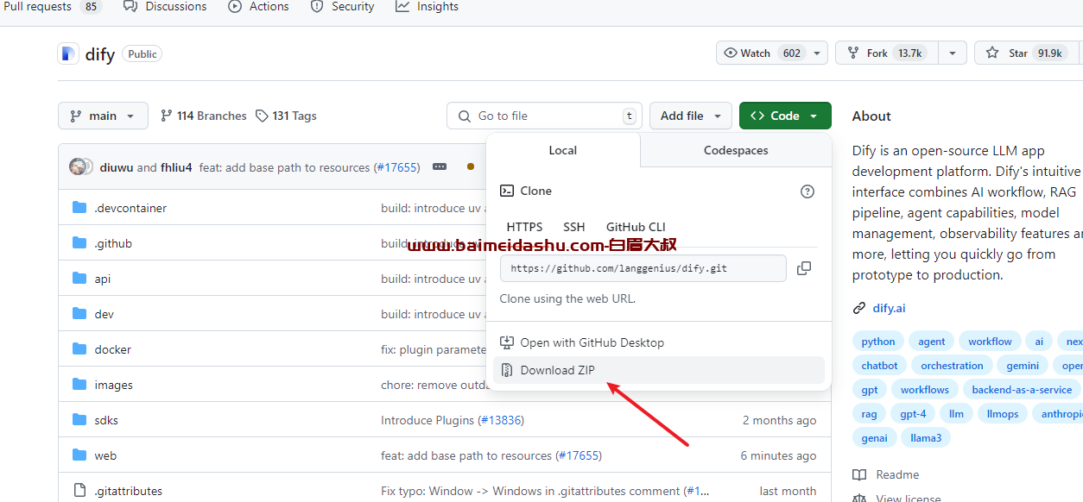Image resolution: width=1083 pixels, height=502 pixels.
Task: Toggle the green Code dropdown button
Action: [785, 116]
